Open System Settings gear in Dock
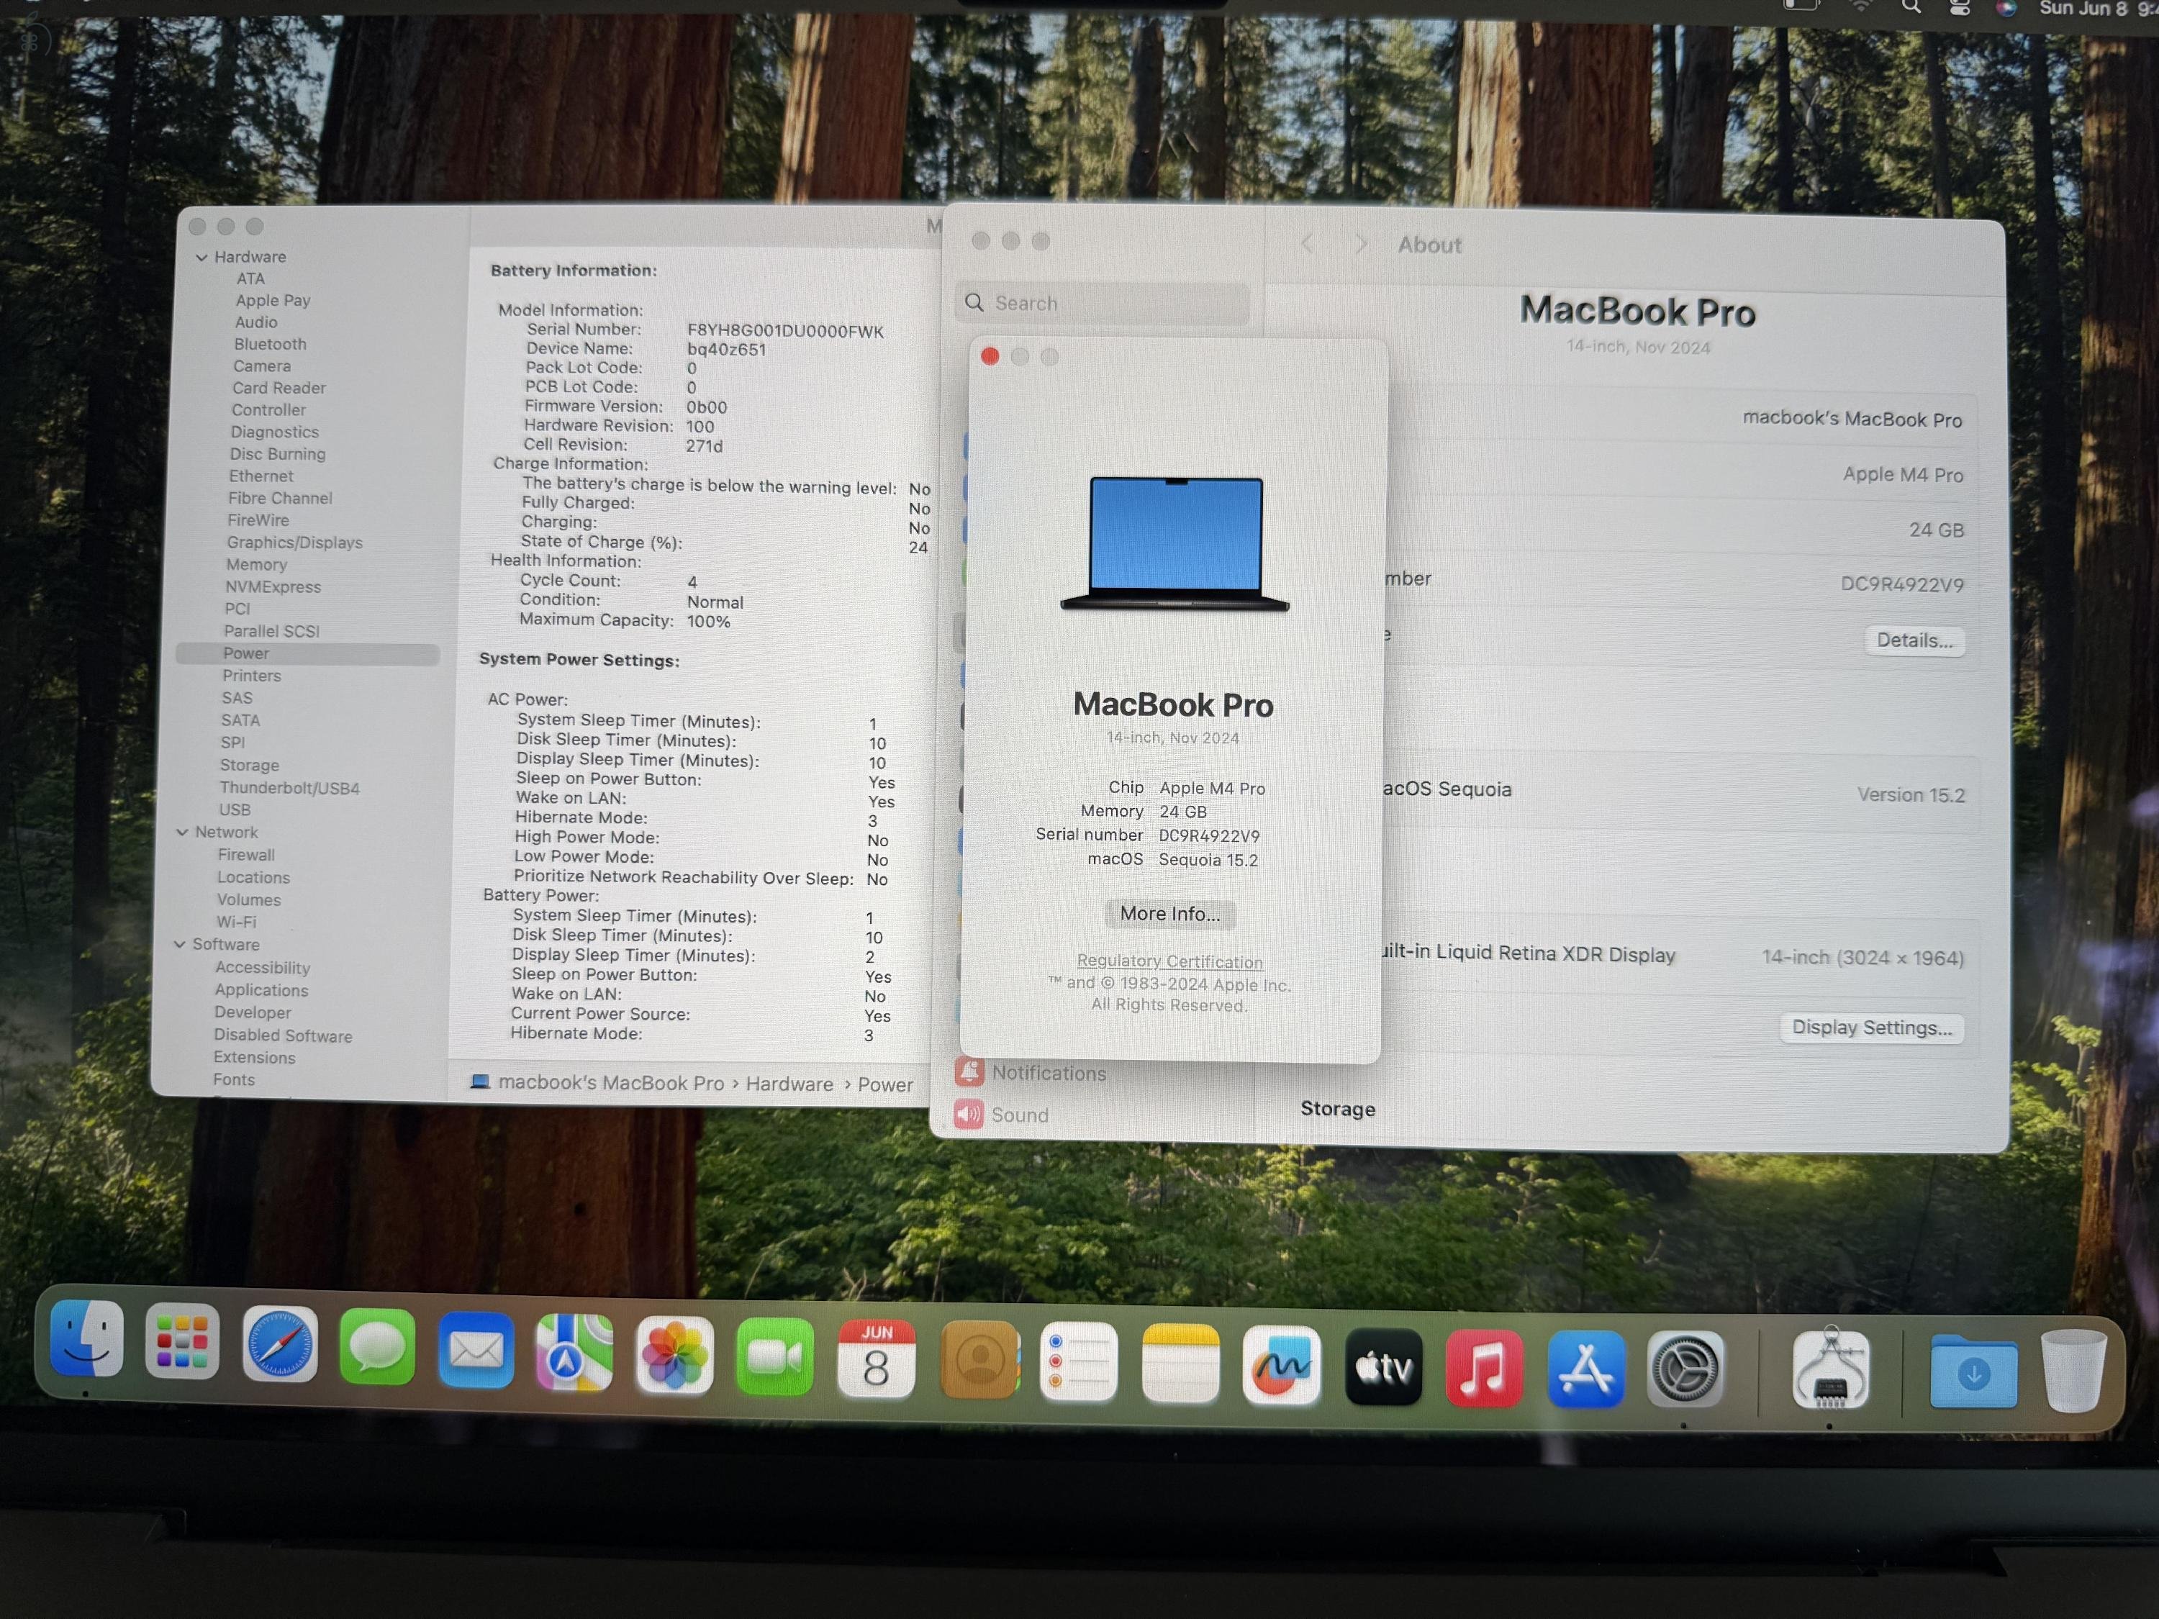The width and height of the screenshot is (2159, 1619). [x=1685, y=1370]
